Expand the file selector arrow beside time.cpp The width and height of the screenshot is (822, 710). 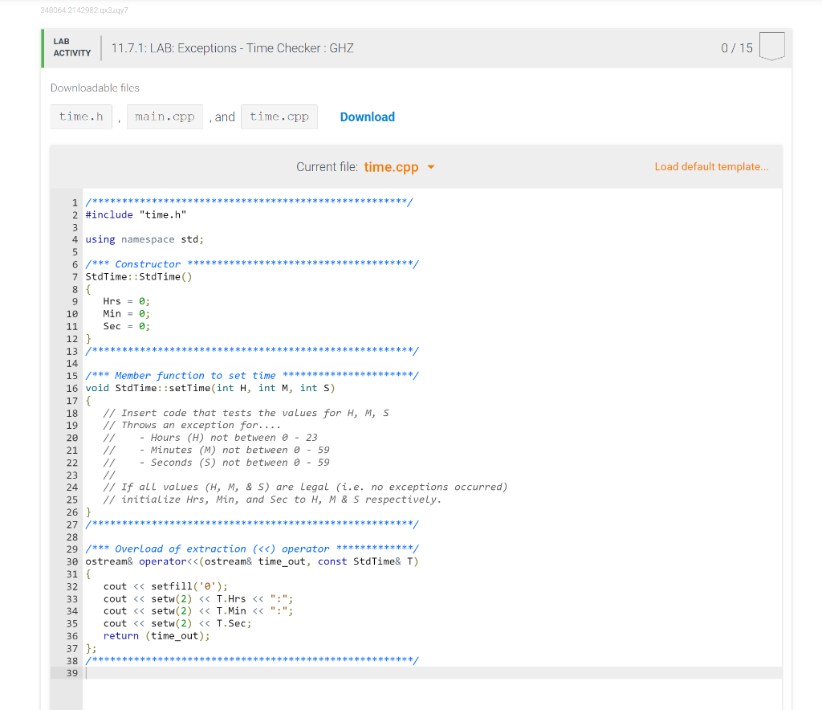[431, 168]
